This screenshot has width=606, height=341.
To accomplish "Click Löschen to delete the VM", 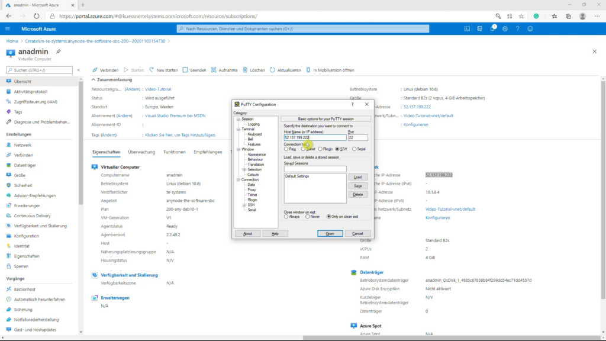I will coord(254,70).
